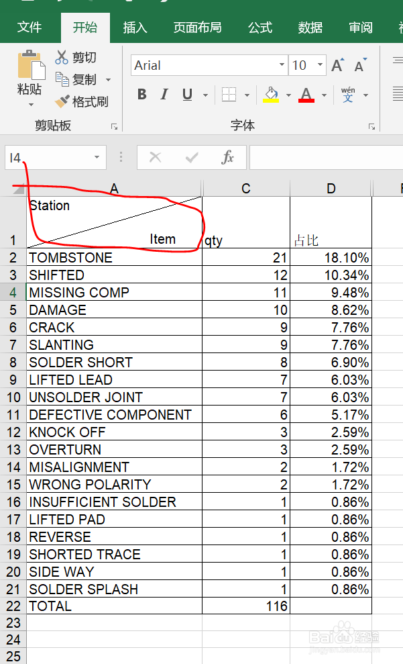The height and width of the screenshot is (664, 403).
Task: Toggle Underline formatting
Action: click(187, 95)
